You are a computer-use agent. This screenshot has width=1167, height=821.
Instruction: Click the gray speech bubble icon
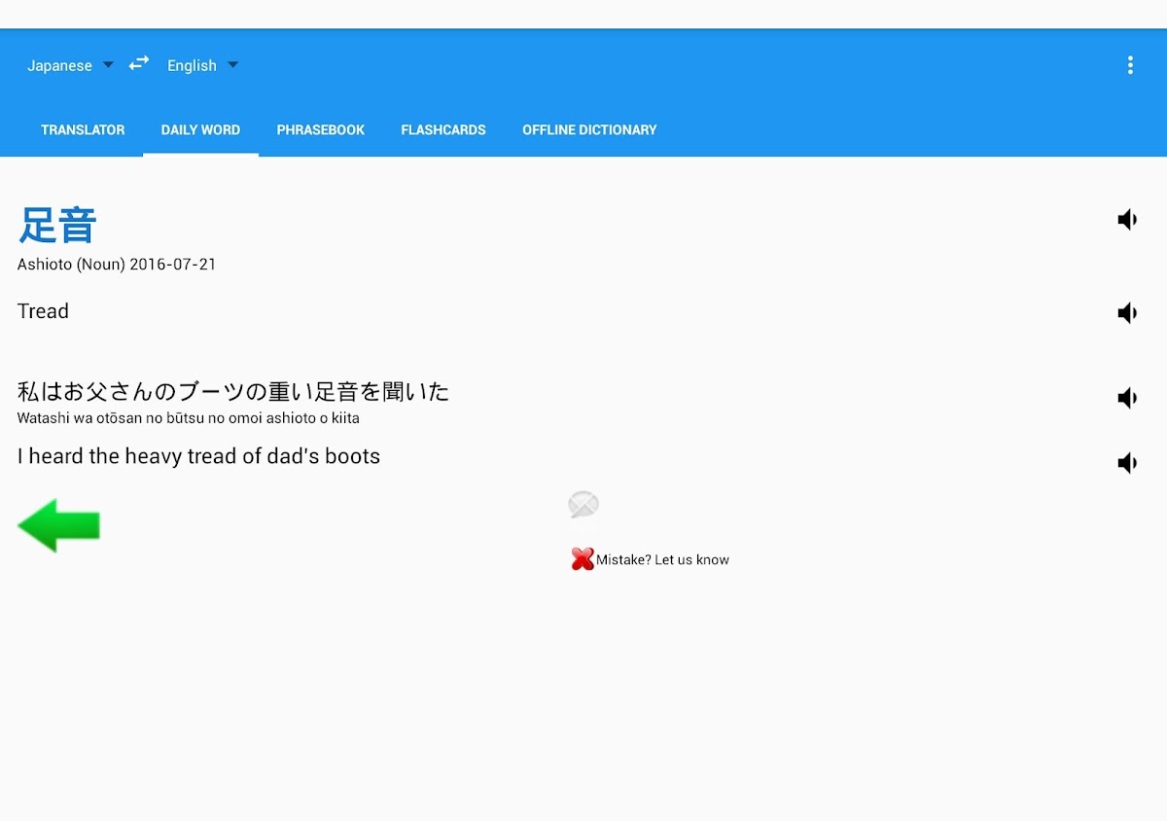point(583,505)
